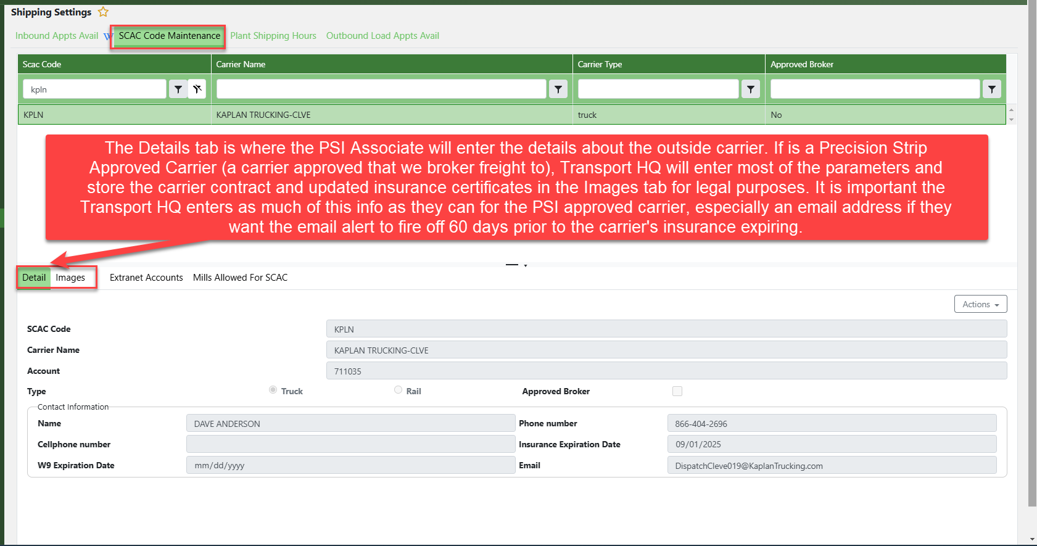The width and height of the screenshot is (1037, 546).
Task: Click the favorite star next to Shipping Settings
Action: tap(103, 12)
